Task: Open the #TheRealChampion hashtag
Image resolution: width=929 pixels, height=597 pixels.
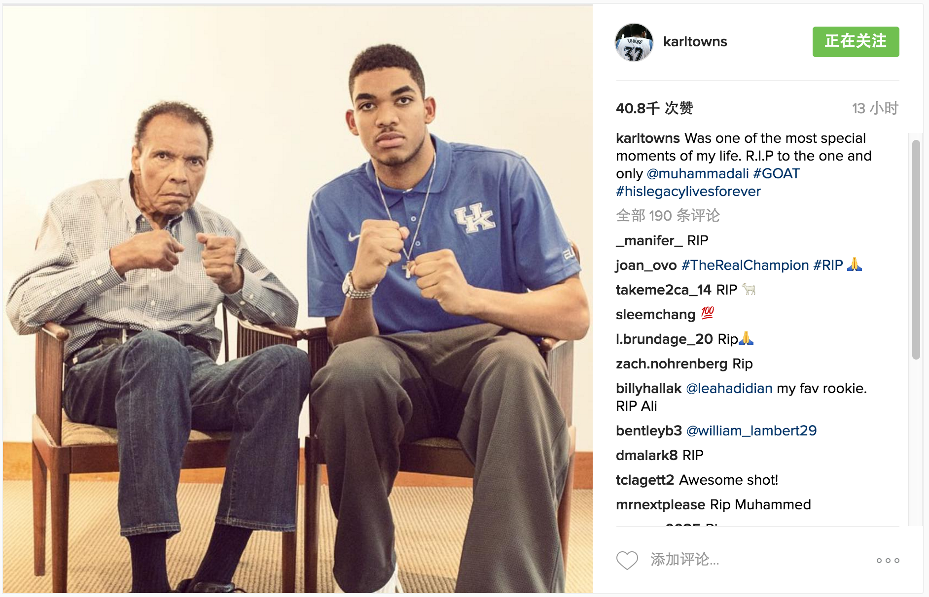Action: (x=745, y=265)
